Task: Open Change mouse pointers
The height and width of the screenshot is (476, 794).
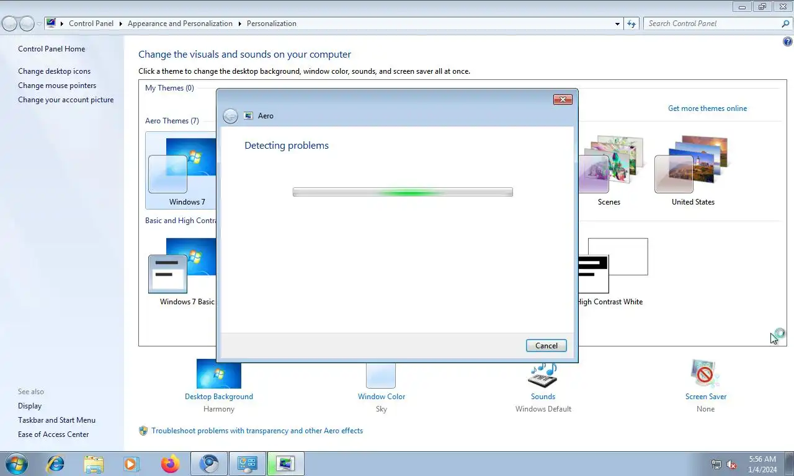Action: point(57,86)
